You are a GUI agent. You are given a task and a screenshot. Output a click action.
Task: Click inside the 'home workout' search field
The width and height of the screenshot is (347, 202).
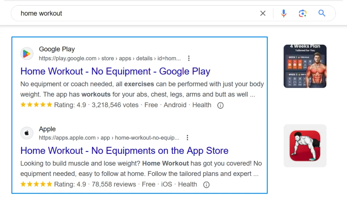pos(96,13)
